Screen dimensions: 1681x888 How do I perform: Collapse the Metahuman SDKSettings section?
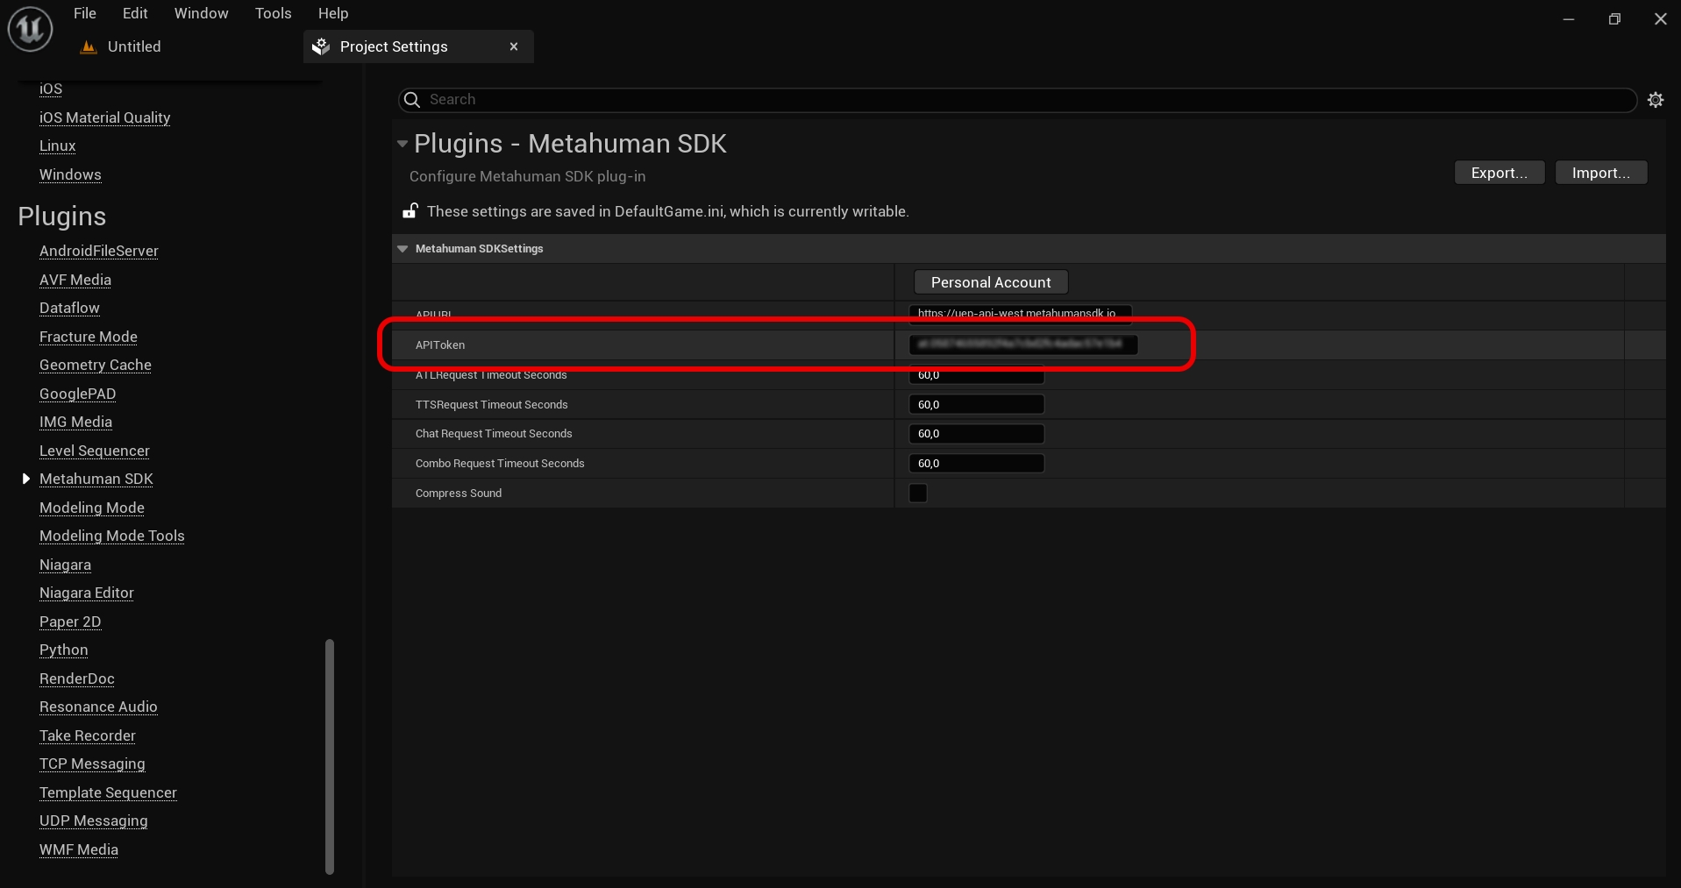click(x=402, y=249)
